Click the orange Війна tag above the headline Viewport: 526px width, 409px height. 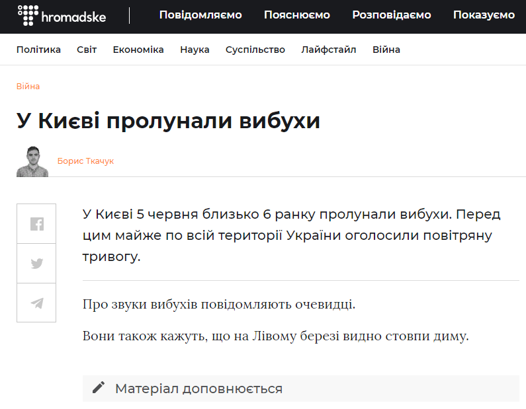pos(28,87)
